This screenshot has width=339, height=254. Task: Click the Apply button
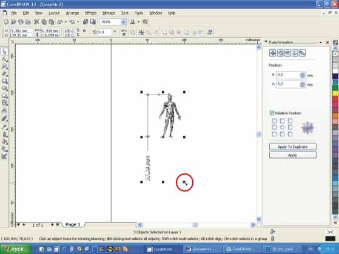pyautogui.click(x=292, y=155)
